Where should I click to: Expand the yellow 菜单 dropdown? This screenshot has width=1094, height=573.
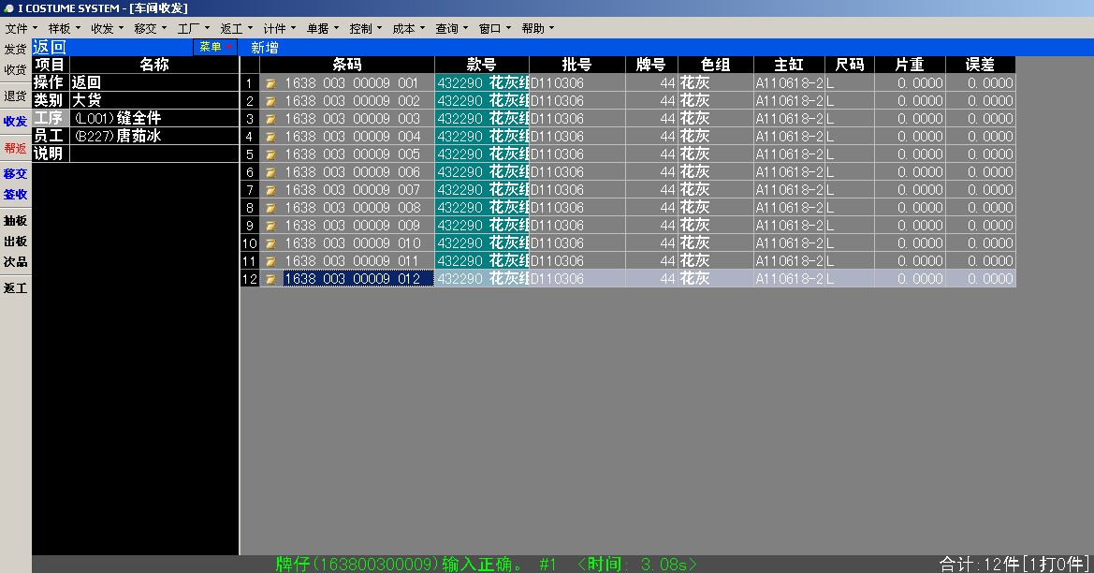(x=215, y=47)
